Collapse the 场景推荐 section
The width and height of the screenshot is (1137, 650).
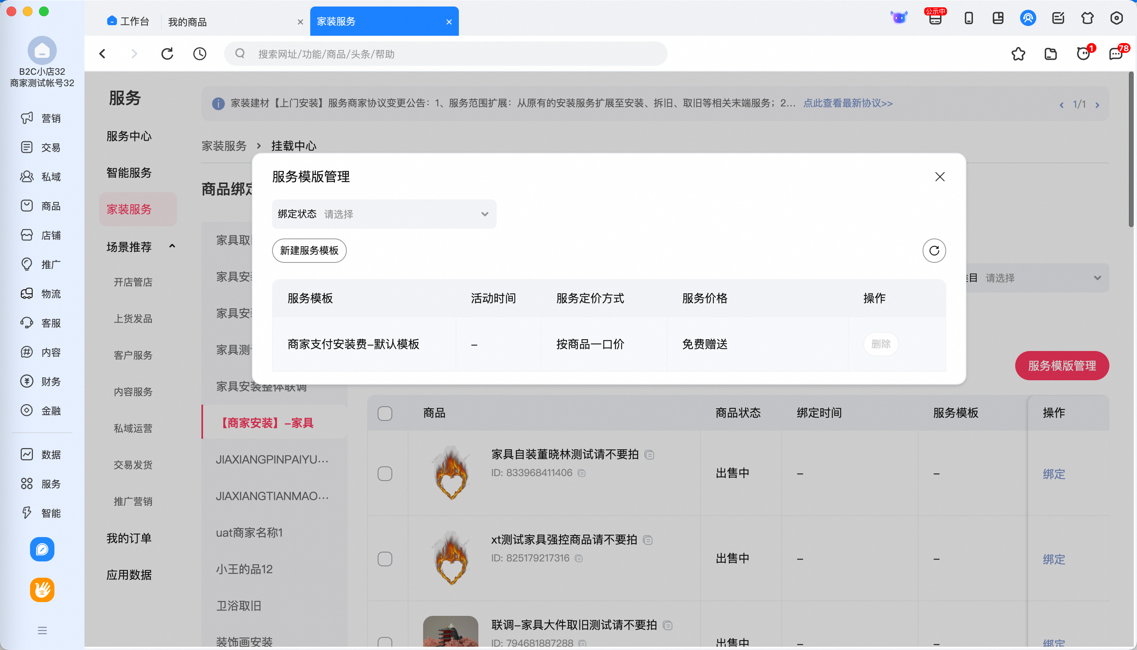click(172, 247)
